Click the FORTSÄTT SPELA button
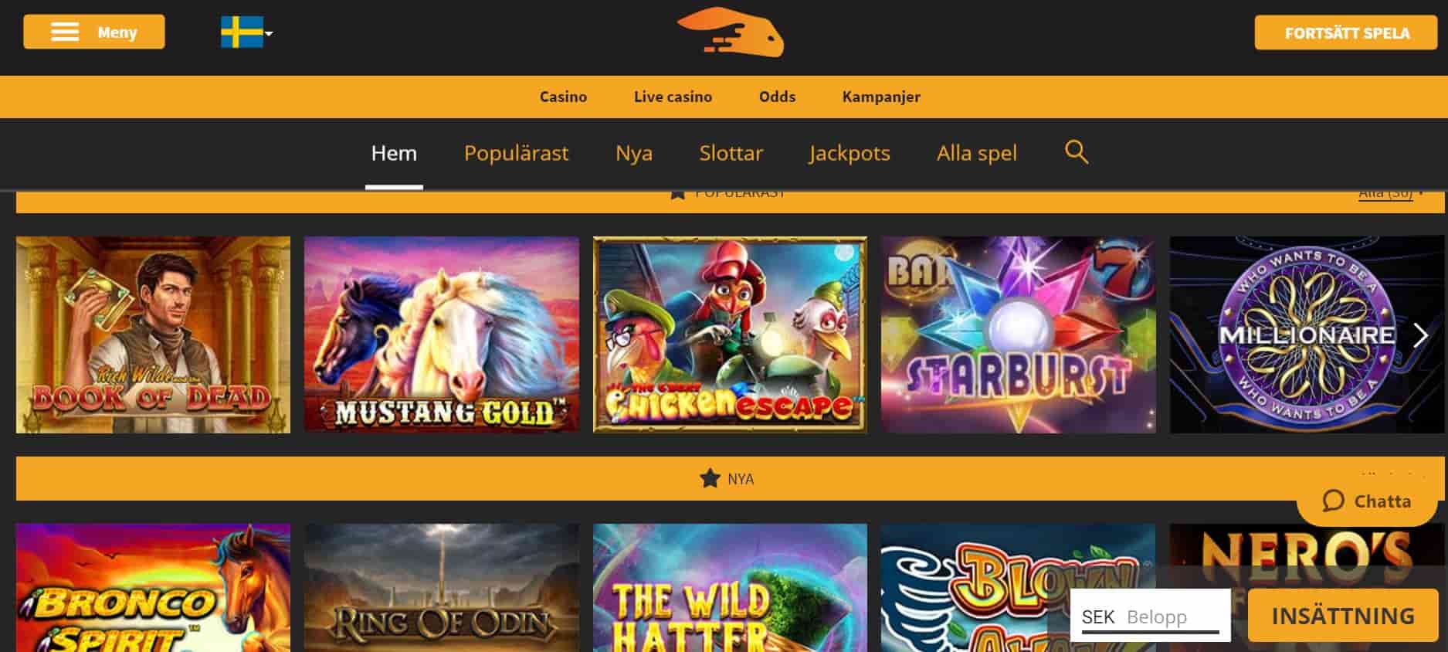This screenshot has height=652, width=1448. coord(1346,33)
